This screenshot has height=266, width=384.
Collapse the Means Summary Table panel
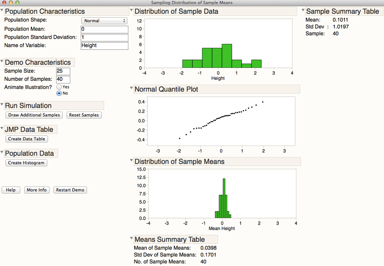(131, 239)
